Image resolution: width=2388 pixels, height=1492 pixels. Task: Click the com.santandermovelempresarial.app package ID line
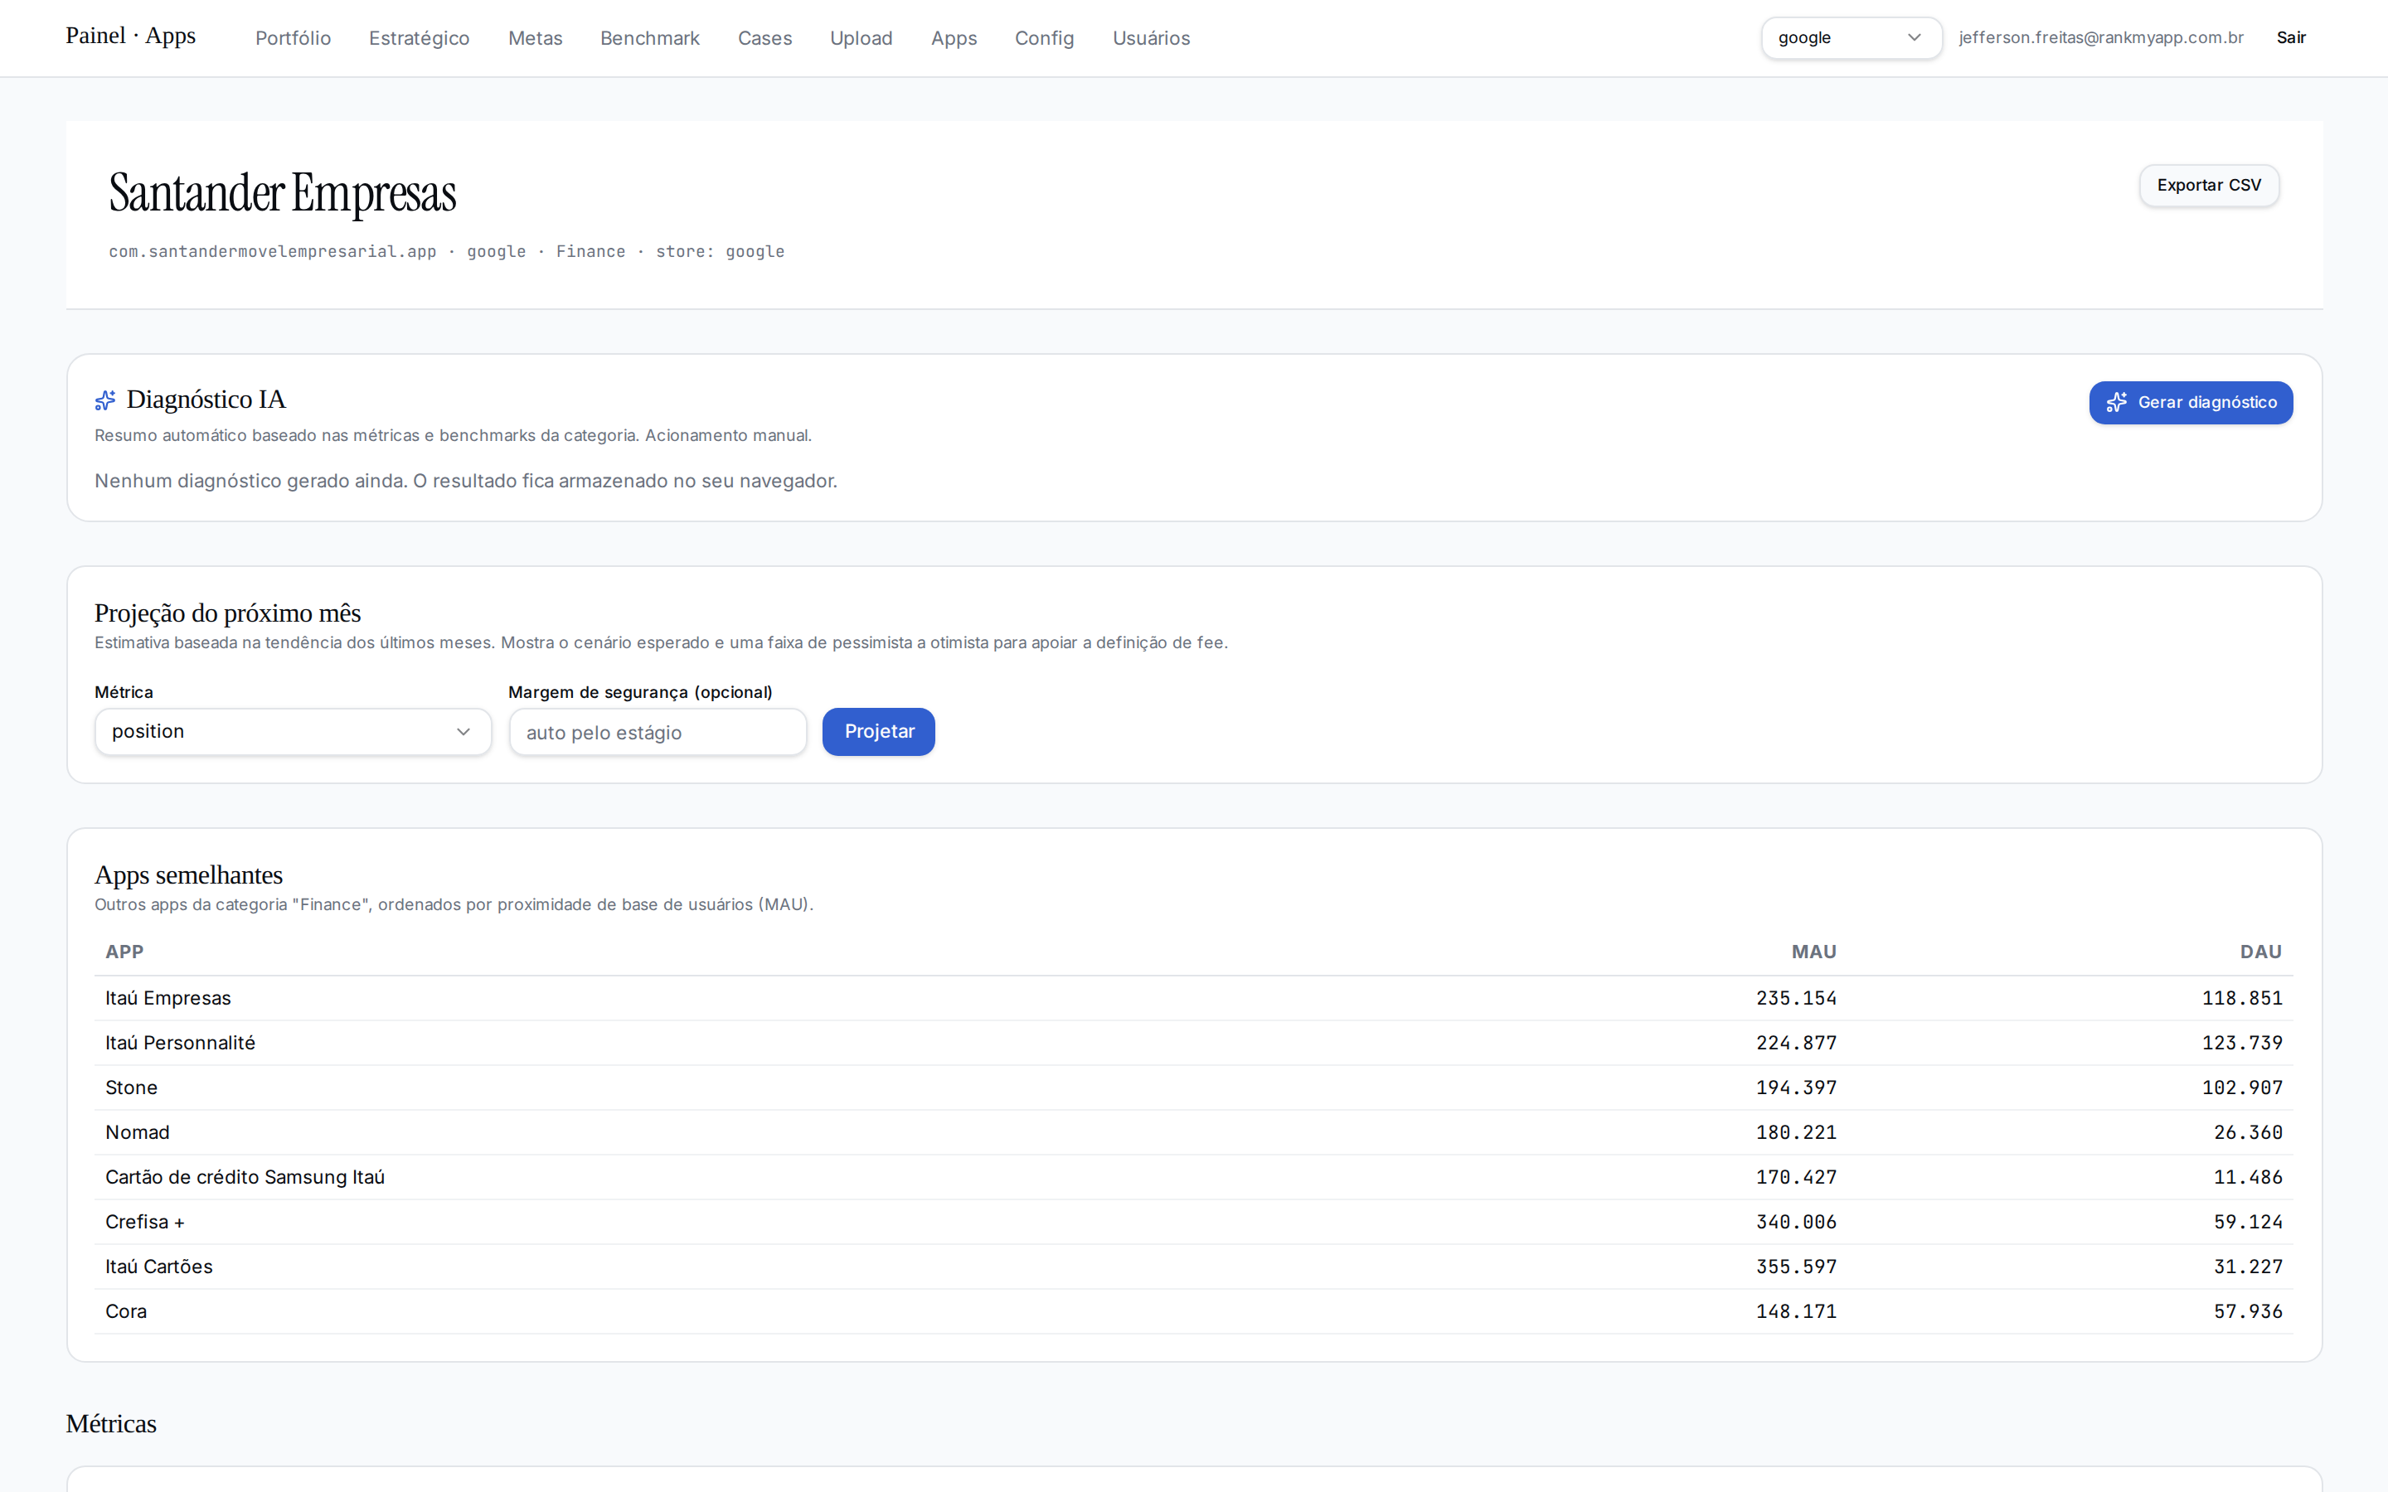pos(446,252)
